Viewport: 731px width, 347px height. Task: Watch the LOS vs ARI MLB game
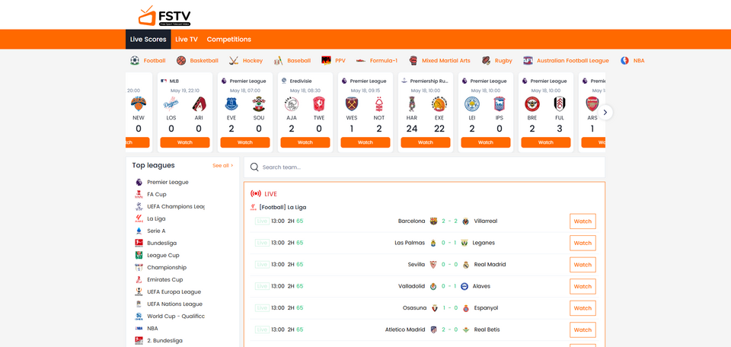185,142
